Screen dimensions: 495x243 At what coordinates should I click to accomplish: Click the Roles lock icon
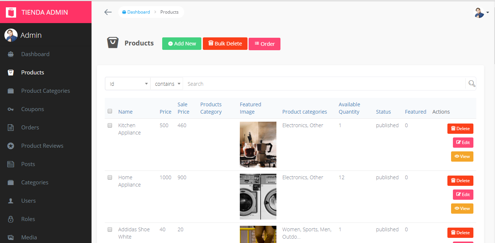click(11, 219)
